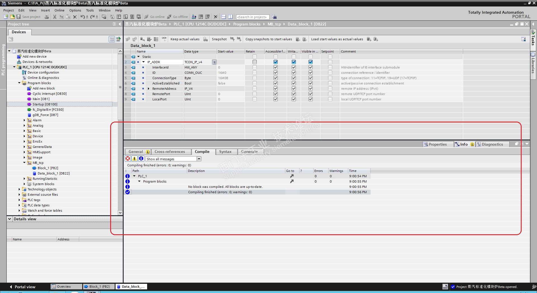Open the Show all messages dropdown
The image size is (537, 293).
point(199,159)
